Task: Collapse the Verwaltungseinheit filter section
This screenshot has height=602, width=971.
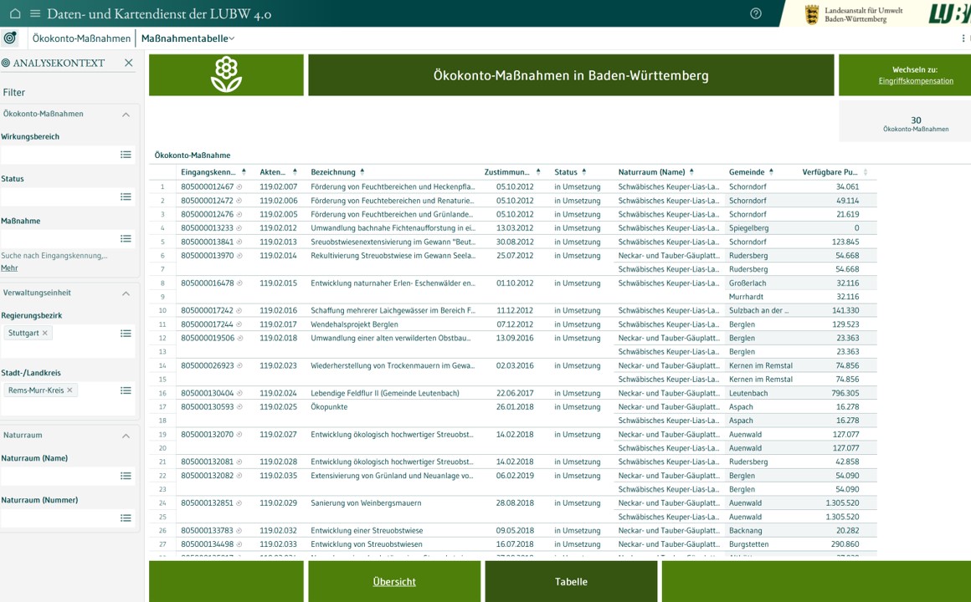Action: tap(126, 293)
